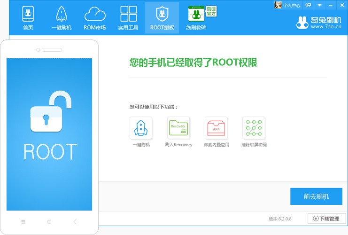Click the 清除锁屏密码 pattern icon
348x235 pixels.
pos(254,128)
